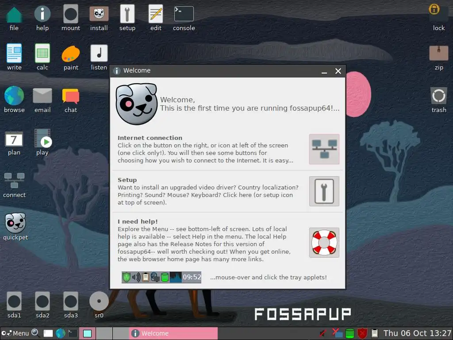
Task: Click the show desktop taskbar icon
Action: 48,333
